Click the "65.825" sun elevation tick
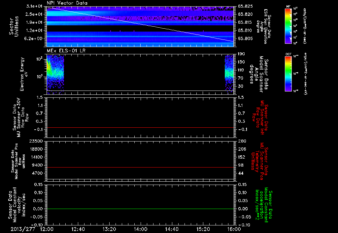Image resolution: width=338 pixels, height=233 pixels. click(x=245, y=6)
